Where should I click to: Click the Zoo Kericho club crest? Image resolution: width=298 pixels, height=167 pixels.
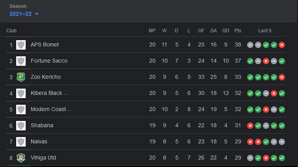coord(21,77)
